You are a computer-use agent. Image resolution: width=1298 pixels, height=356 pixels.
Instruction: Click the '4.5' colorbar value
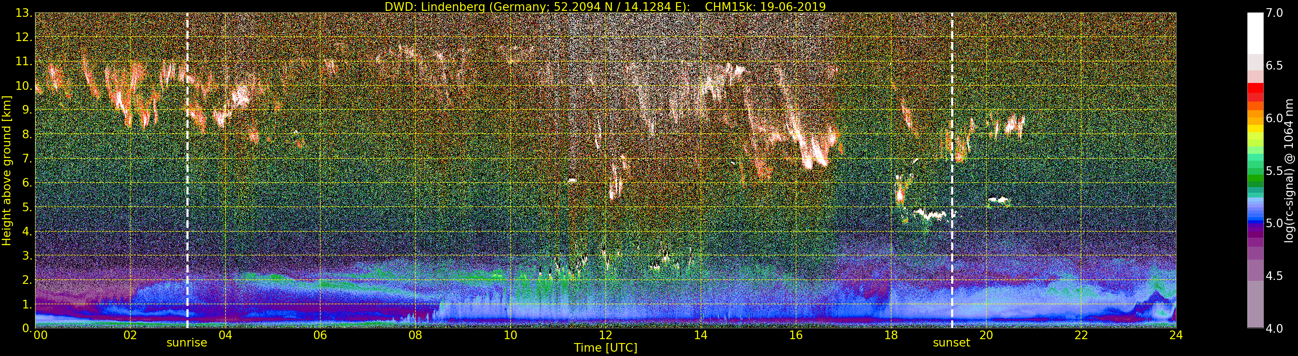[x=1274, y=276]
